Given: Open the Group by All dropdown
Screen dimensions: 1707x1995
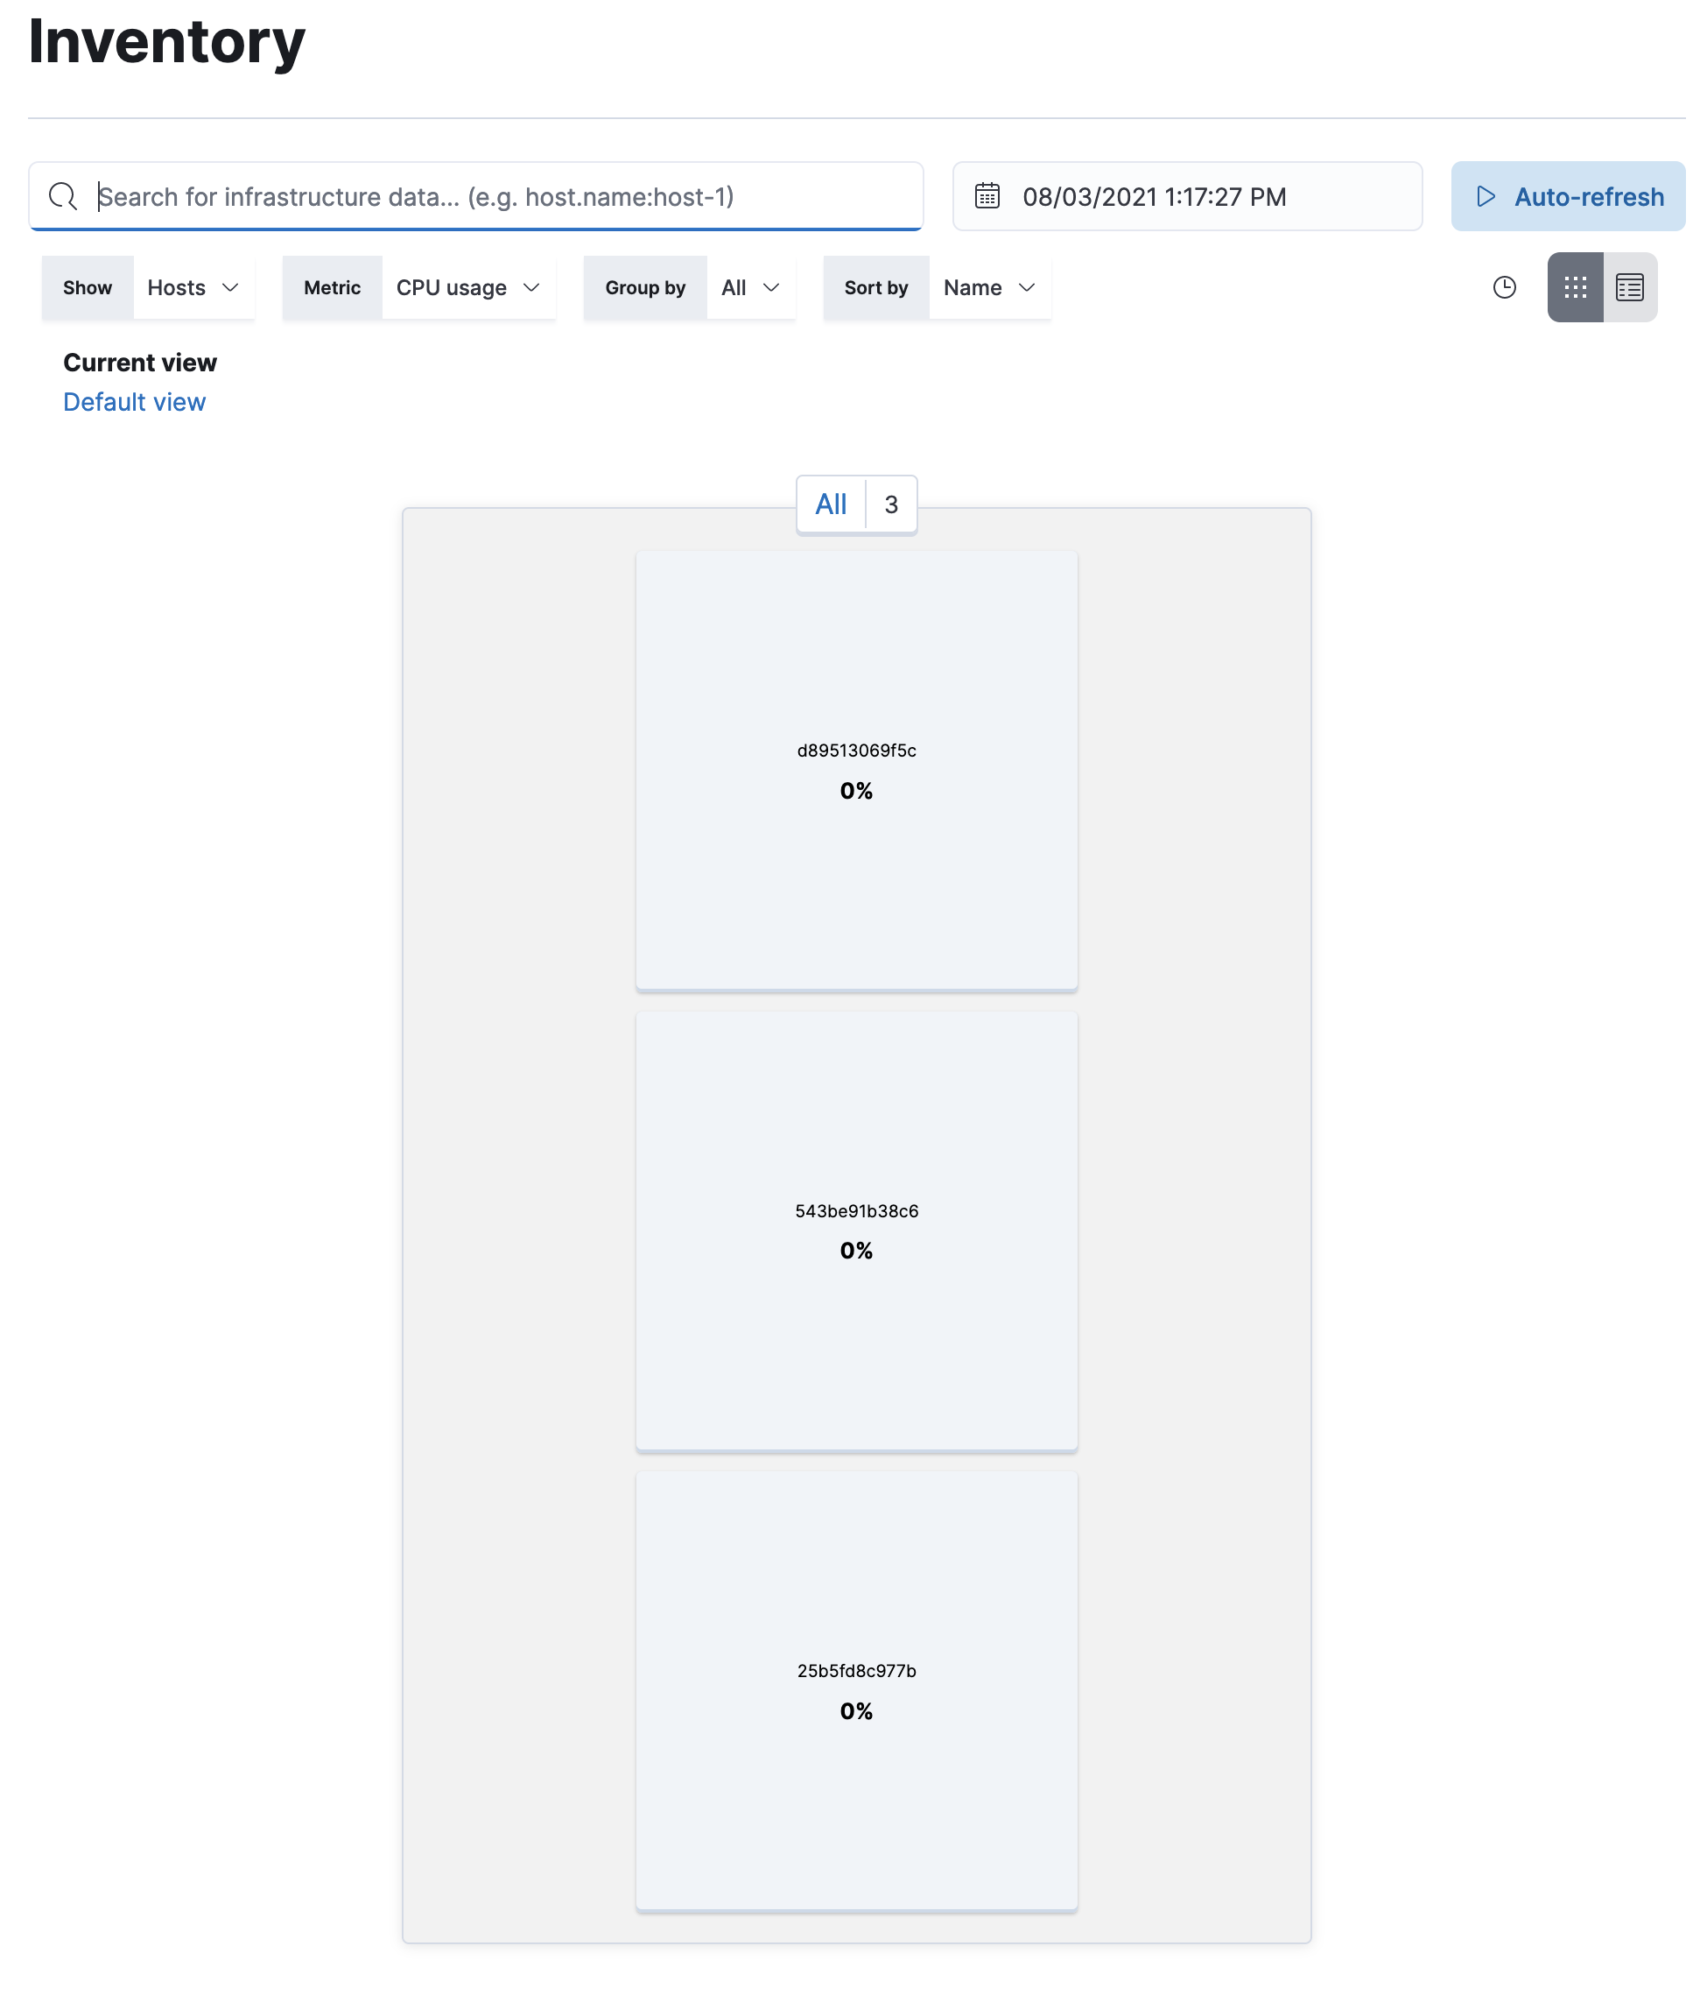Looking at the screenshot, I should click(x=749, y=287).
